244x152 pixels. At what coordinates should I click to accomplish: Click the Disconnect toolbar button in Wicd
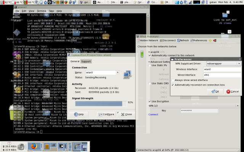coord(168,41)
